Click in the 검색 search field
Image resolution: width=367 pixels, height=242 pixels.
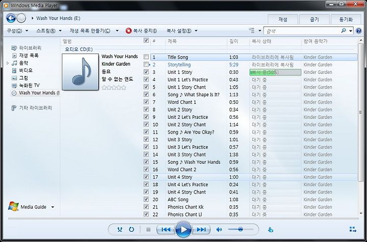coord(302,31)
